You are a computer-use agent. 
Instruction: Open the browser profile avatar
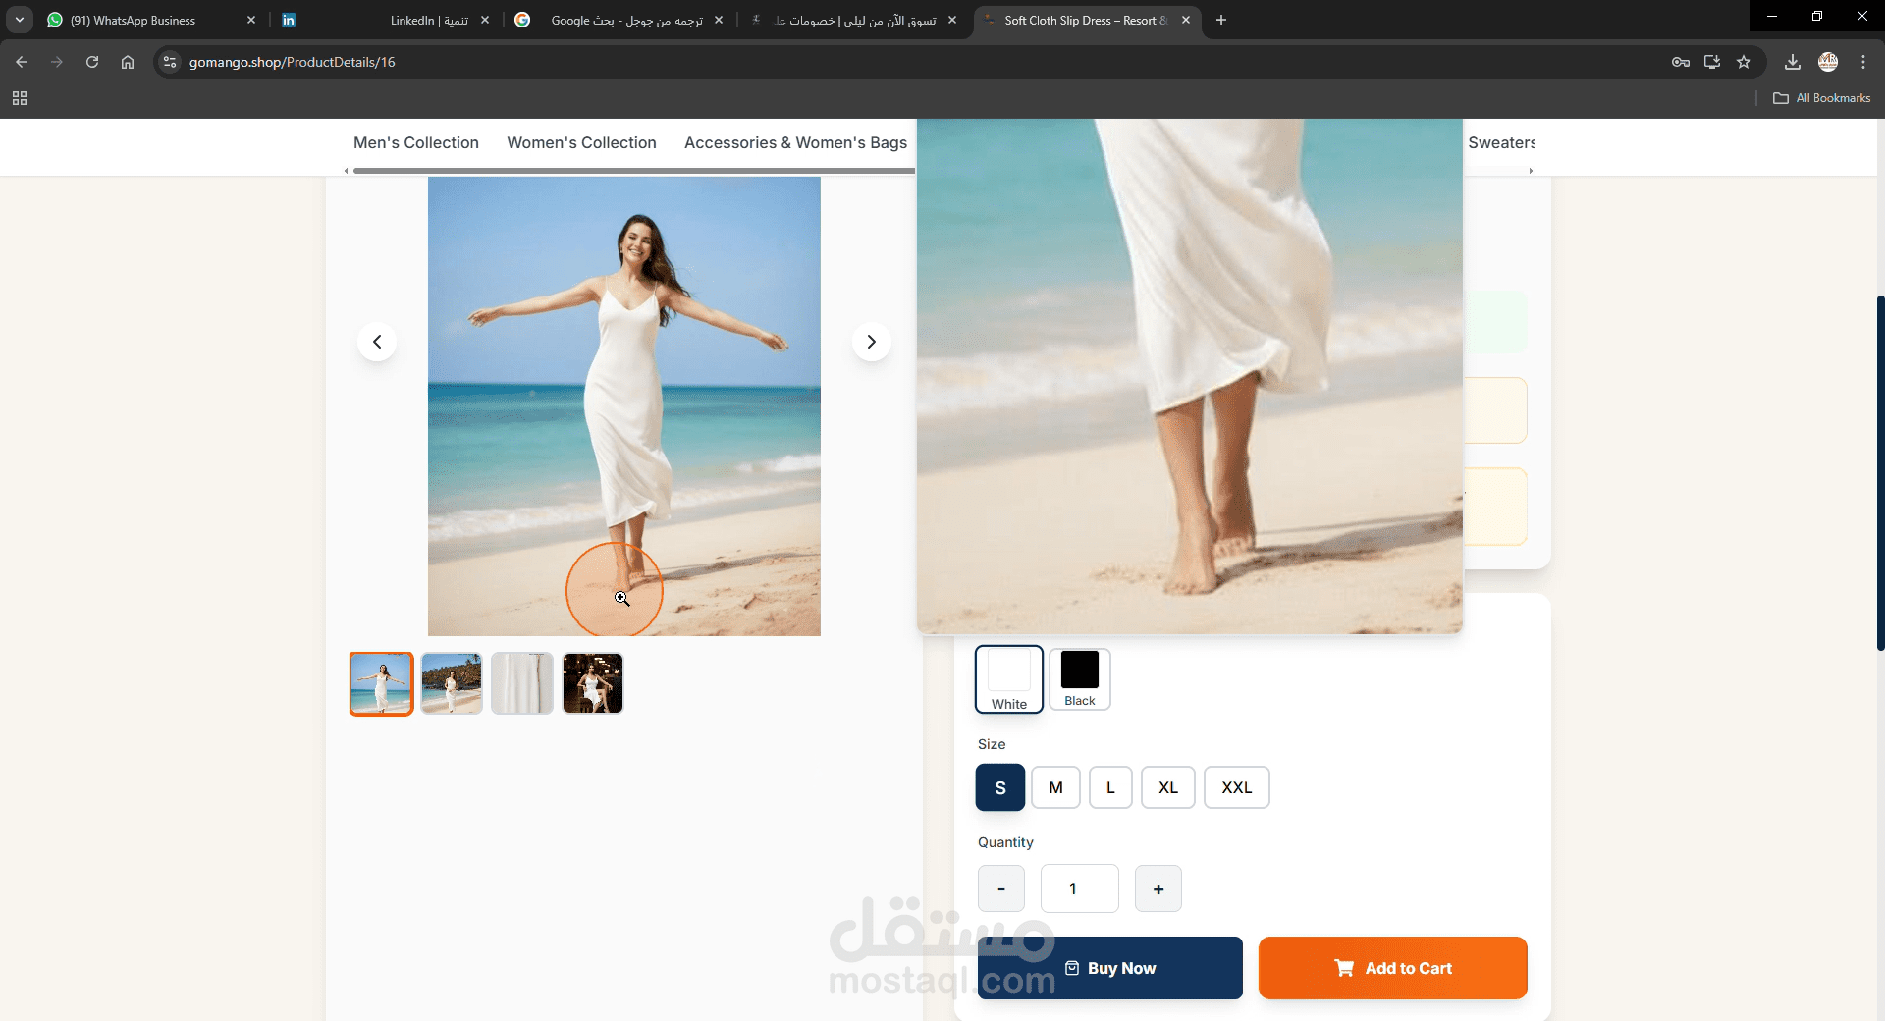[x=1828, y=62]
